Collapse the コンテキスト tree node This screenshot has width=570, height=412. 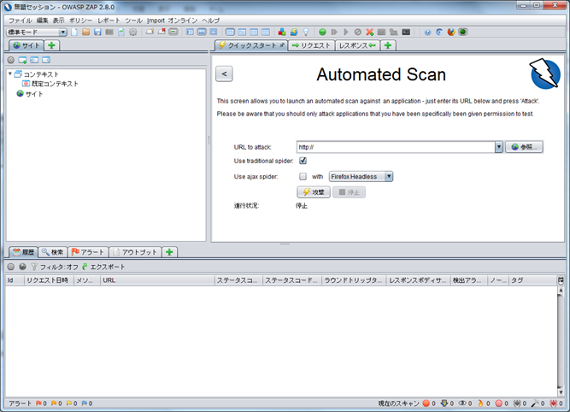pyautogui.click(x=10, y=74)
